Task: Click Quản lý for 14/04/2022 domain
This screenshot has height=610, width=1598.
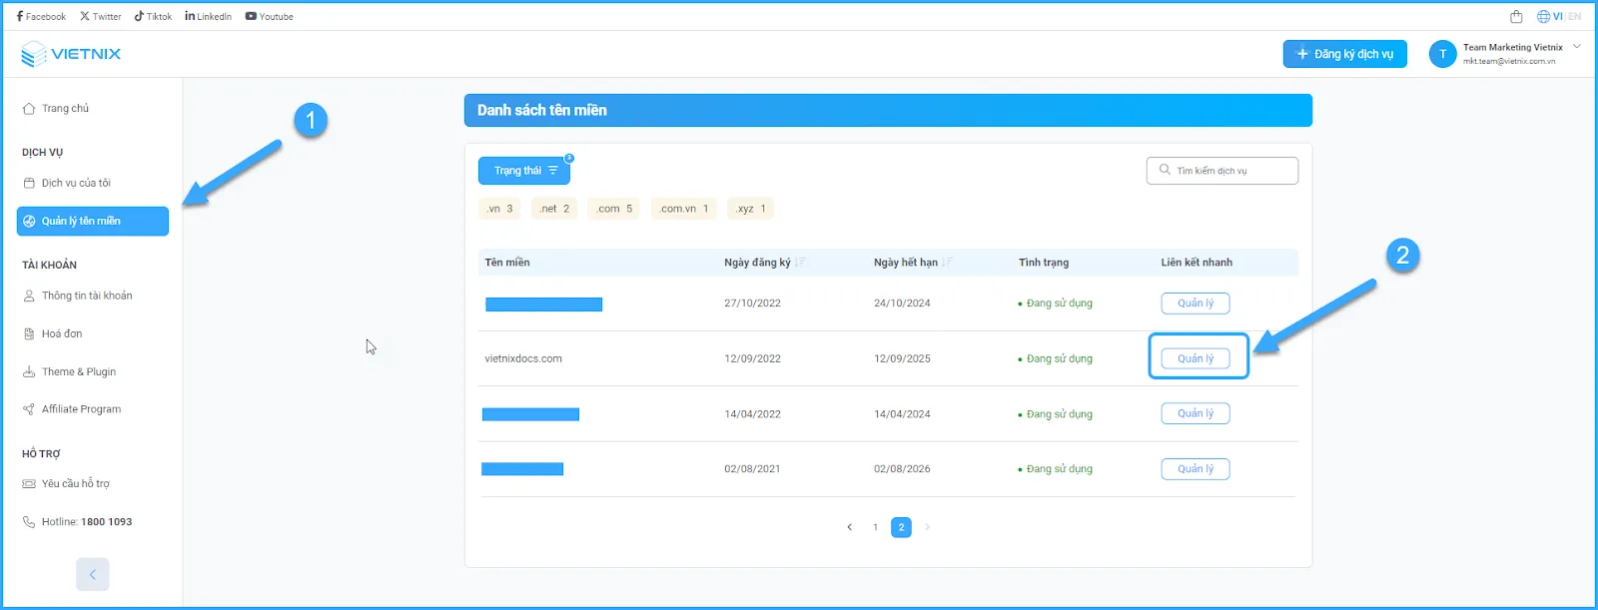Action: point(1196,413)
